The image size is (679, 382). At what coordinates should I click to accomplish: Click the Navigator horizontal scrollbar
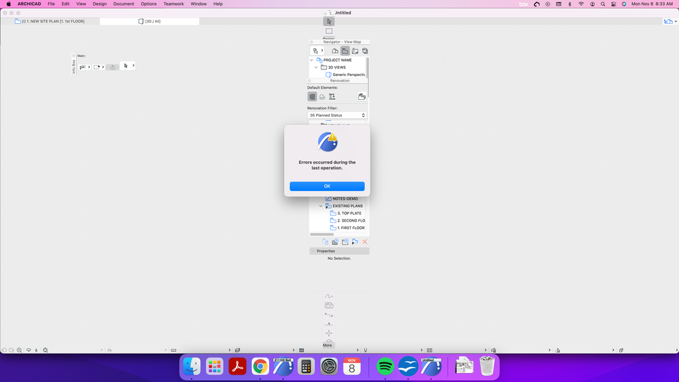pos(321,235)
